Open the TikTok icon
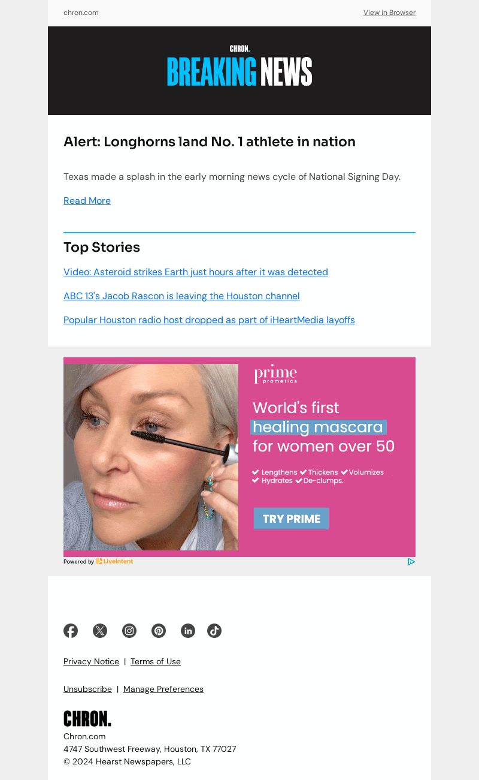 tap(214, 631)
